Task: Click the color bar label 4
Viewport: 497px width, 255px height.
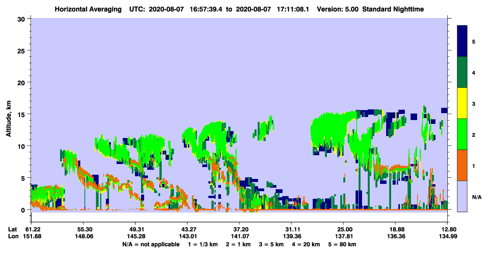Action: (x=474, y=72)
